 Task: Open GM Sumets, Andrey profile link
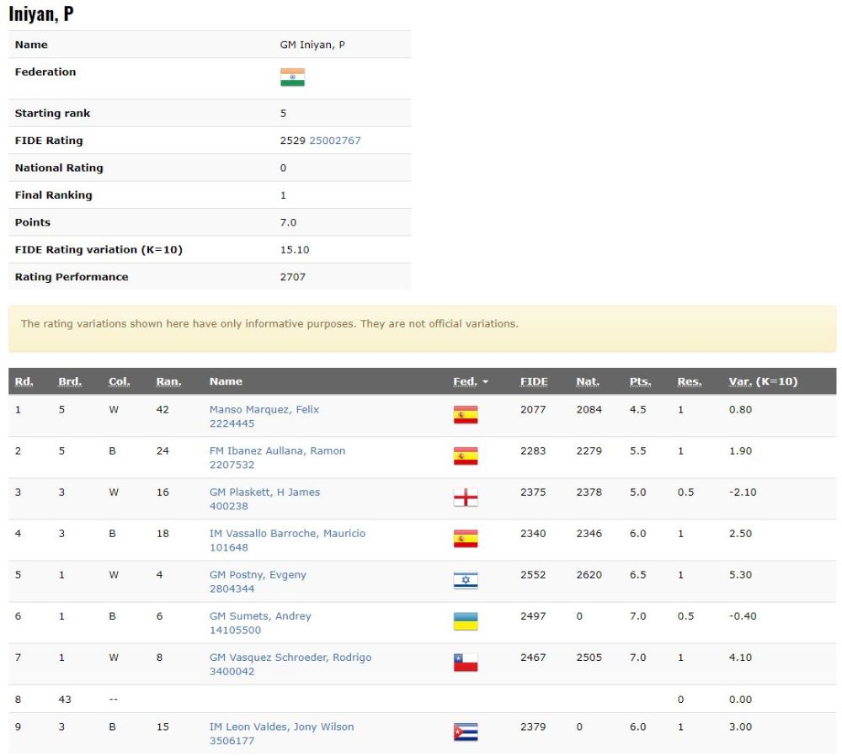click(x=260, y=616)
